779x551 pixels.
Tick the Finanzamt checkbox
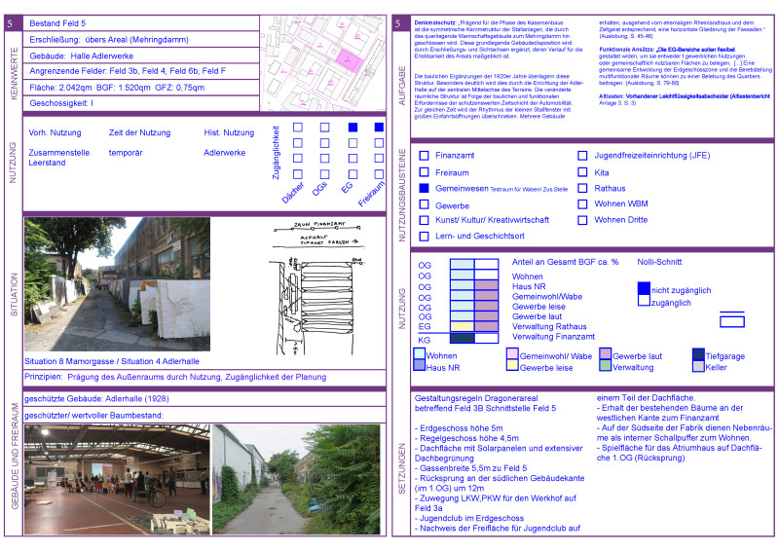424,156
